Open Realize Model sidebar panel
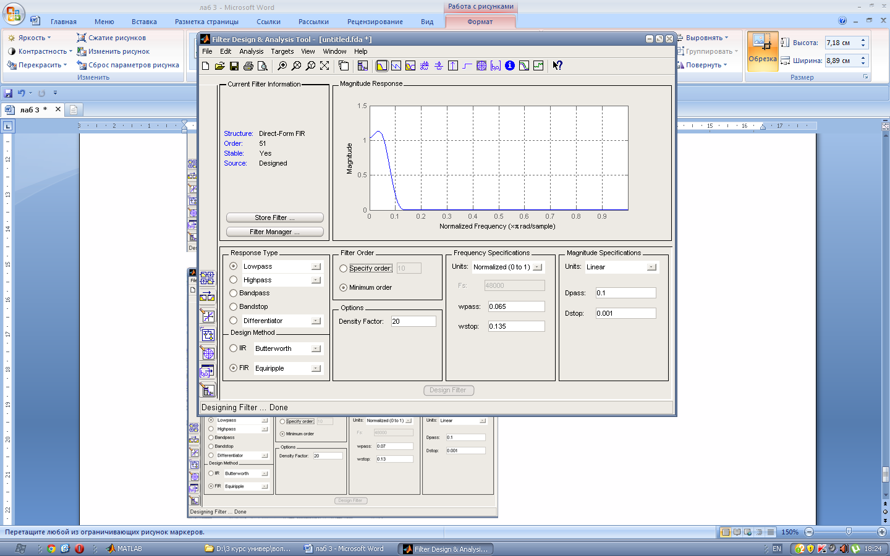 tap(208, 334)
